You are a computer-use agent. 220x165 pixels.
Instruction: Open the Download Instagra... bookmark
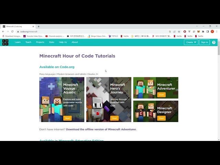click(12, 36)
